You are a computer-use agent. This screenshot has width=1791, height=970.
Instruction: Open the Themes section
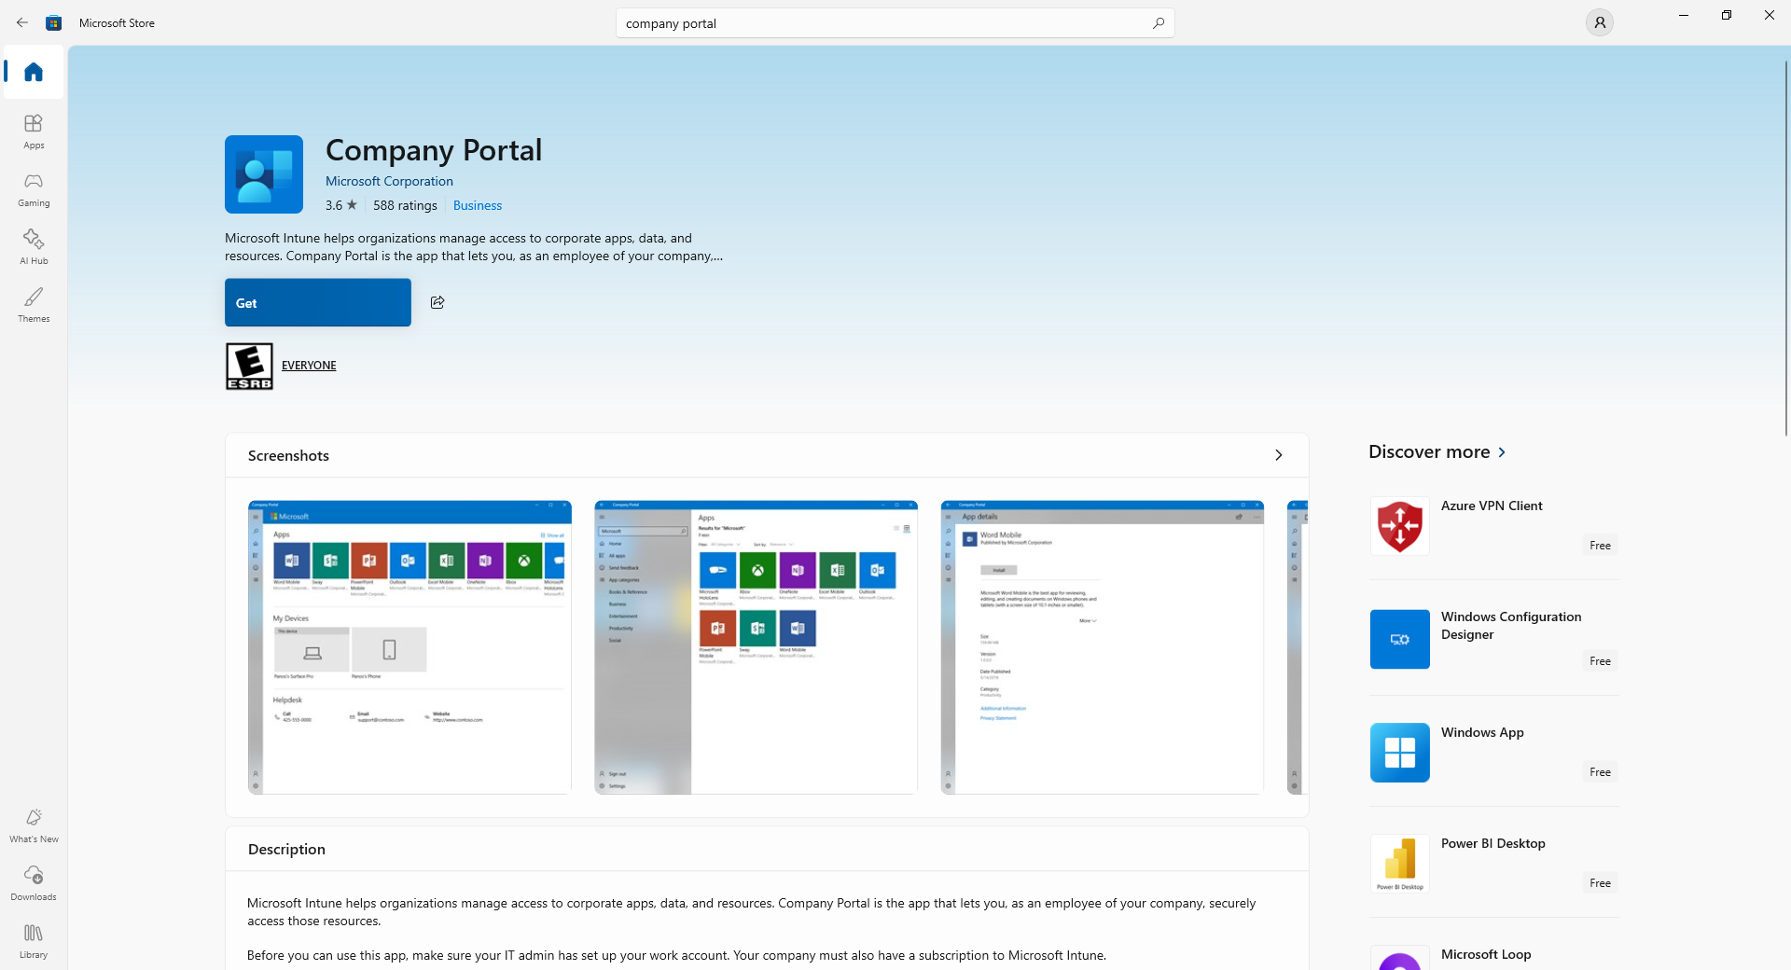33,303
